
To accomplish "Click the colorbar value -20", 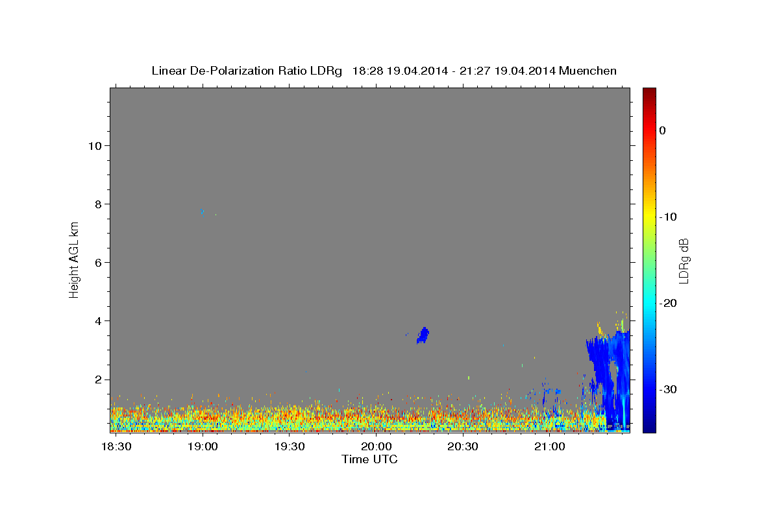I will click(668, 303).
